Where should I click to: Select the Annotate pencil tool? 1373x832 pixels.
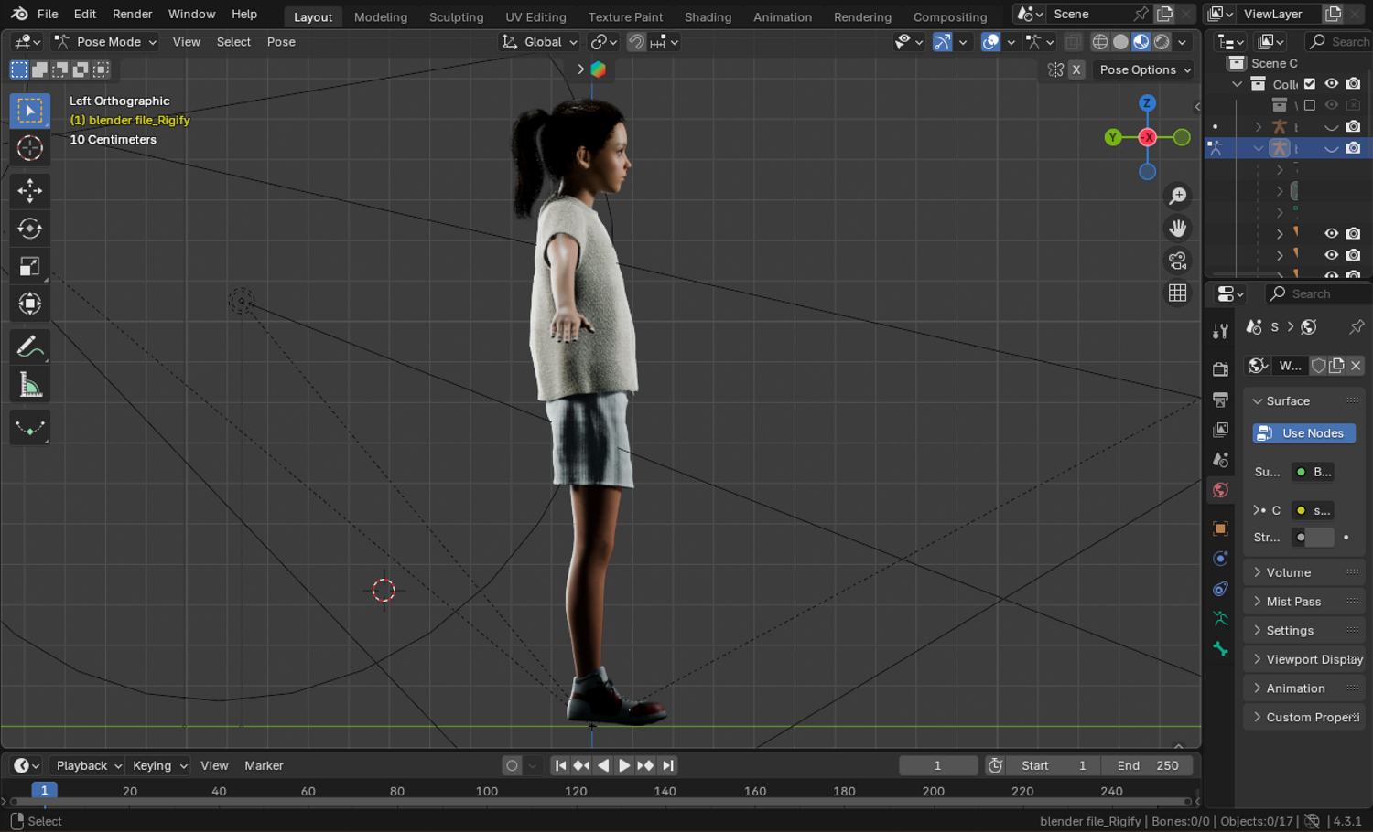(x=30, y=347)
